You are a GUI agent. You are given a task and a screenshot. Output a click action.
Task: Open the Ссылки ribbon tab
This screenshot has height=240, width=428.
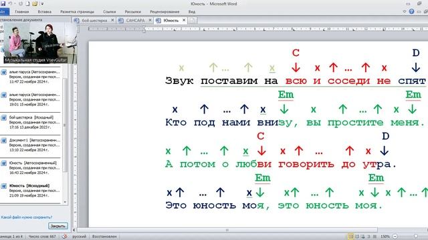pyautogui.click(x=110, y=12)
